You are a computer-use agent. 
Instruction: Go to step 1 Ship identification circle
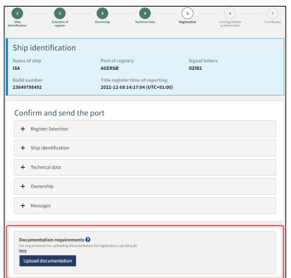tap(17, 13)
